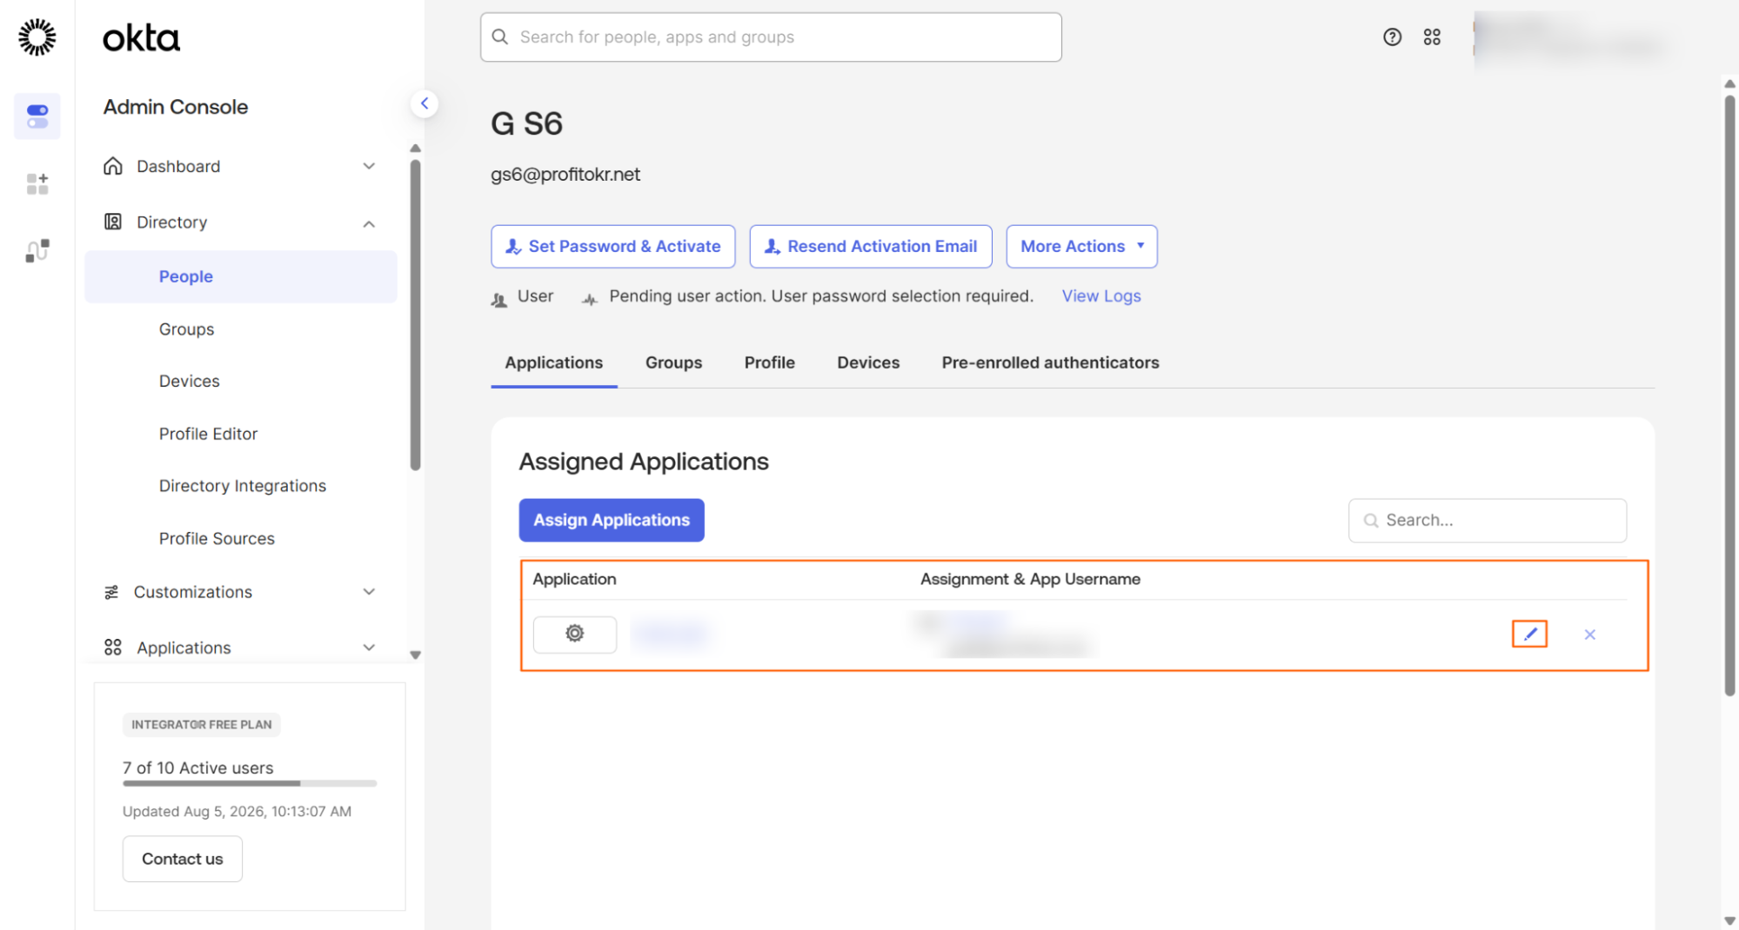This screenshot has height=930, width=1739.
Task: Click the gear icon of the assigned application
Action: point(575,634)
